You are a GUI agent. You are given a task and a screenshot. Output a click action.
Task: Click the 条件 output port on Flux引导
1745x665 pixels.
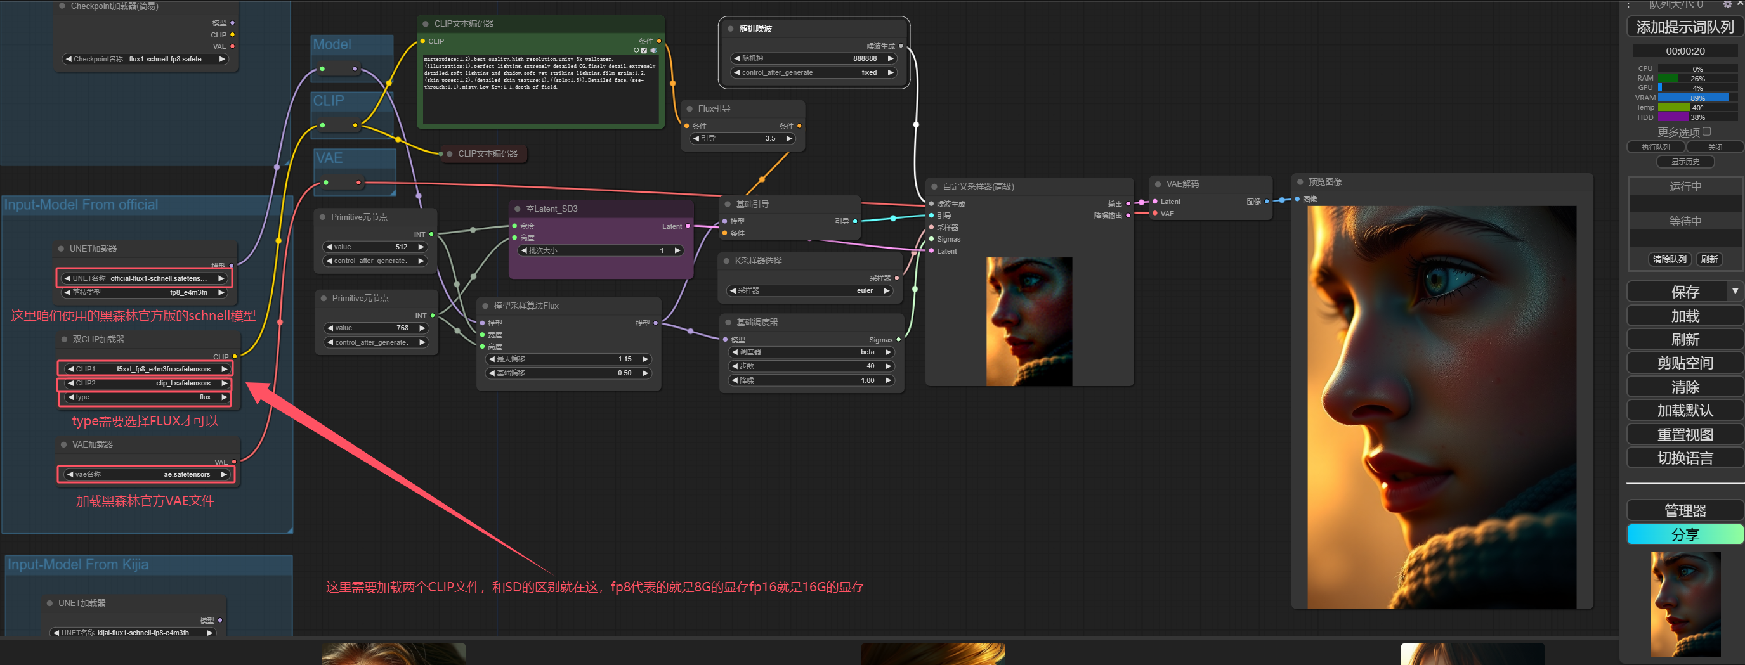tap(799, 126)
